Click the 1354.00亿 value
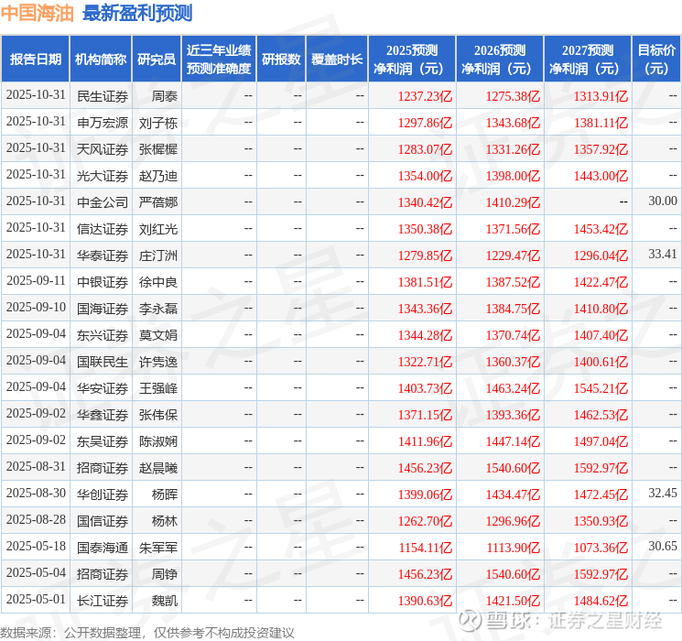The height and width of the screenshot is (641, 682). point(425,176)
